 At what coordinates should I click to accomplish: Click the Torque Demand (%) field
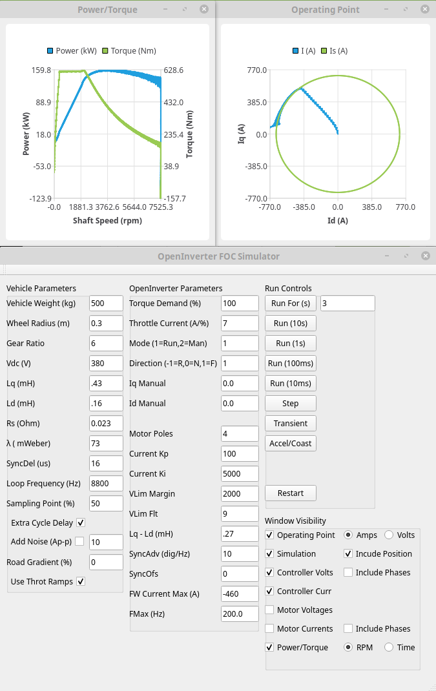click(x=240, y=303)
